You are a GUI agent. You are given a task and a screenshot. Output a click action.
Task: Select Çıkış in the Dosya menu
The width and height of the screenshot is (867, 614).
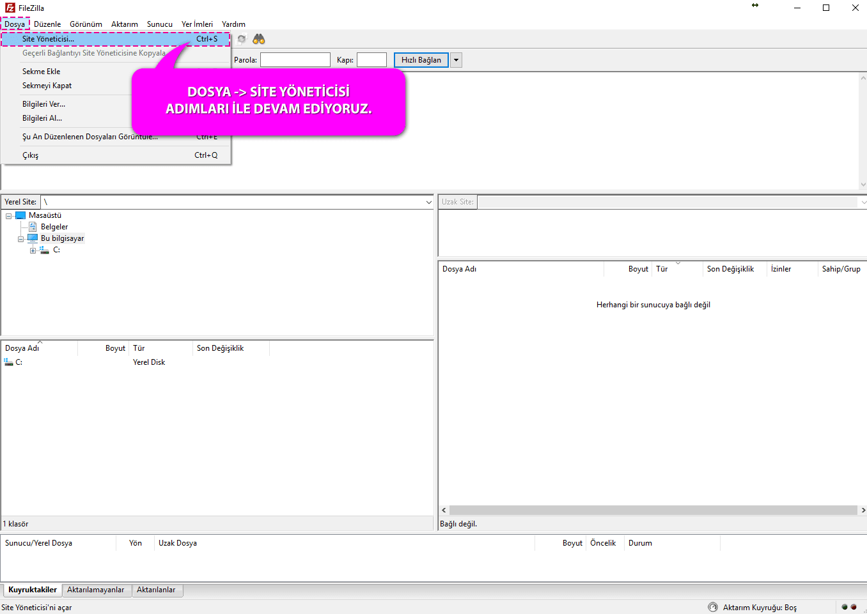click(31, 155)
